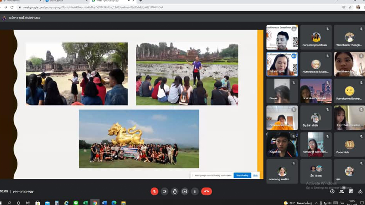Open the taskbar clock and calendar
365x205 pixels.
click(352, 203)
